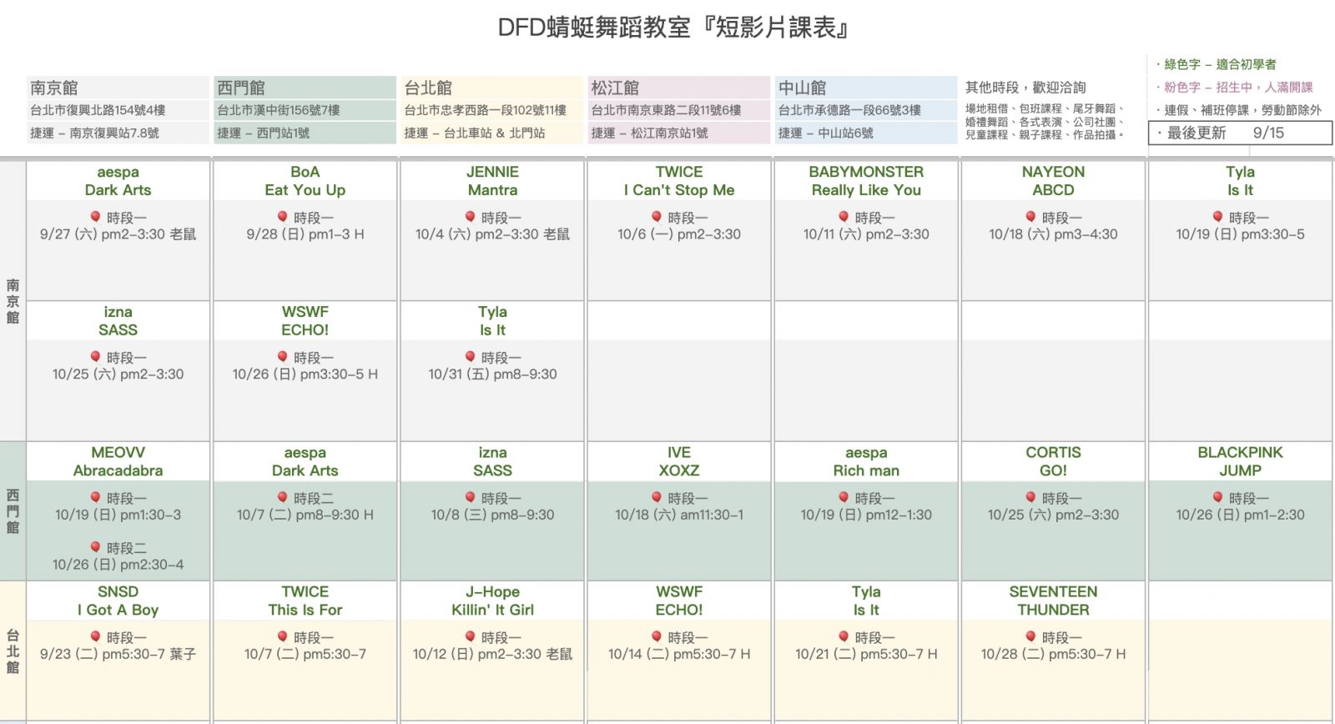The image size is (1335, 724).
Task: Click balloon icon in aespa Dark Arts 10/7 cell
Action: tap(283, 498)
